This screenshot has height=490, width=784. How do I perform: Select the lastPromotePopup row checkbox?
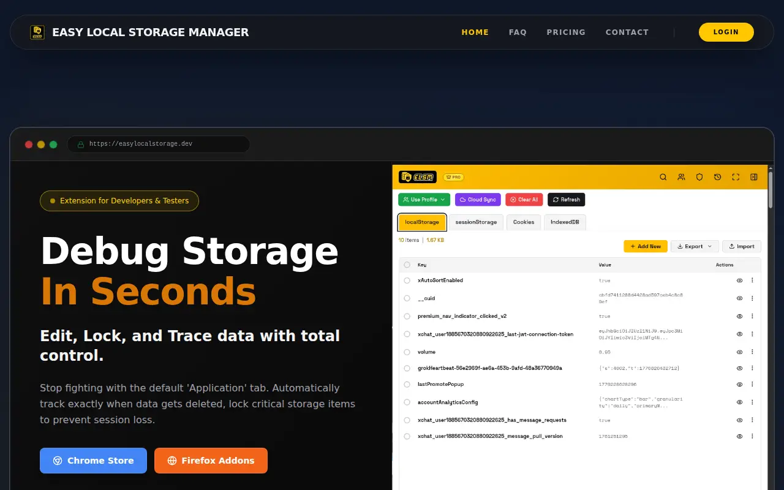click(x=407, y=385)
